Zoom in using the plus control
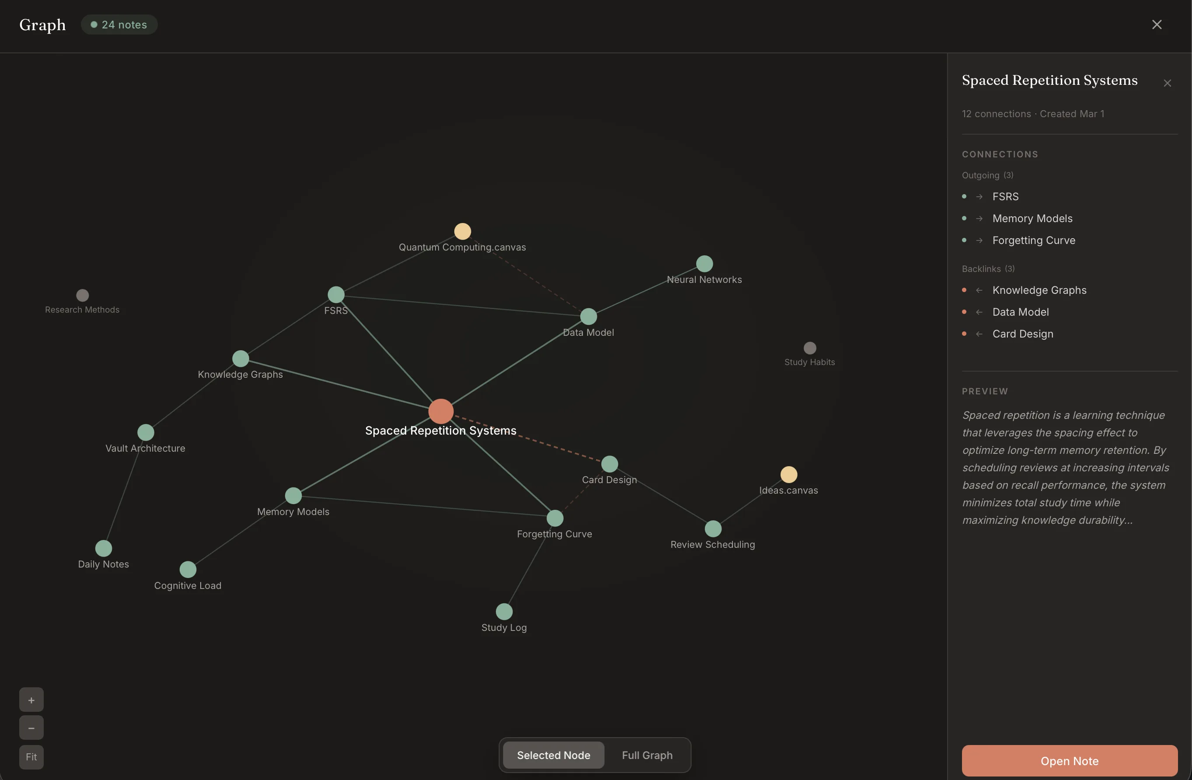 click(31, 700)
